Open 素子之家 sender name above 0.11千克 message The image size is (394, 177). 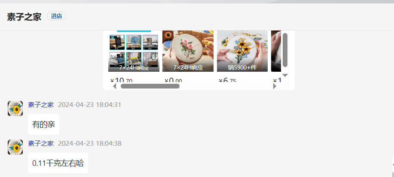coord(41,143)
